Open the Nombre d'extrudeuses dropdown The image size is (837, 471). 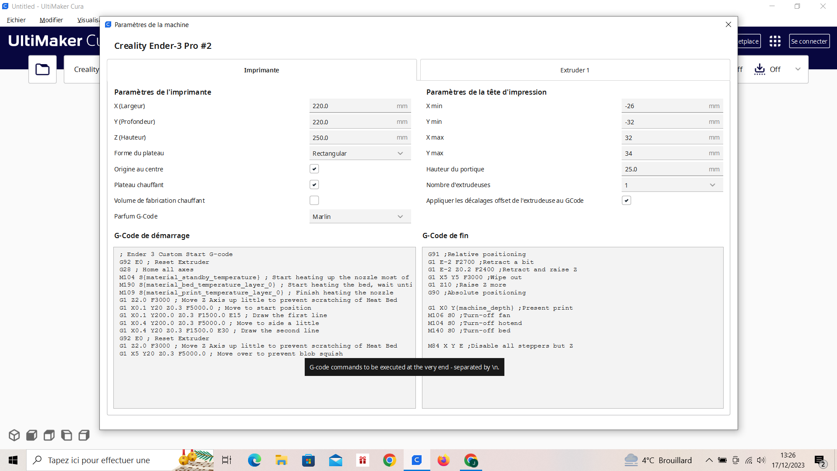(x=672, y=185)
